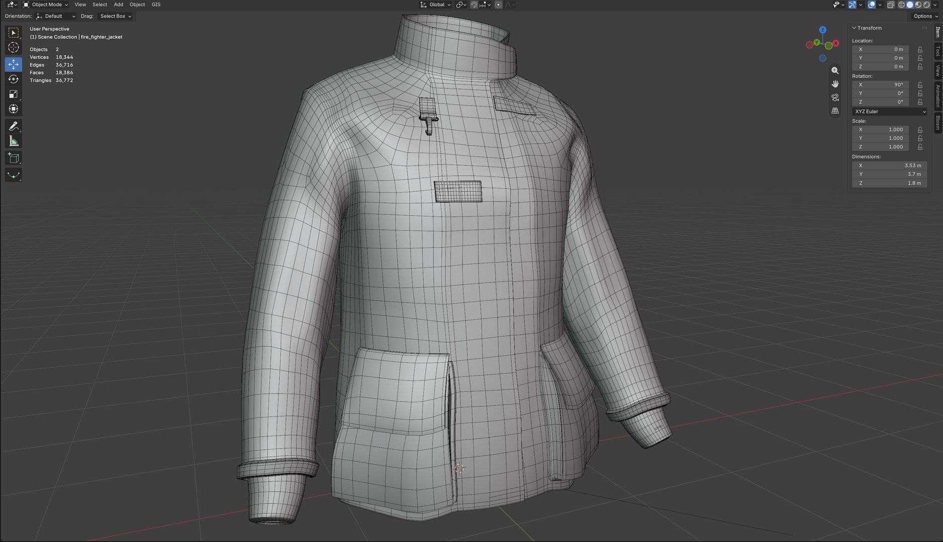The width and height of the screenshot is (943, 542).
Task: Pick the Add Cube tool
Action: tap(14, 158)
